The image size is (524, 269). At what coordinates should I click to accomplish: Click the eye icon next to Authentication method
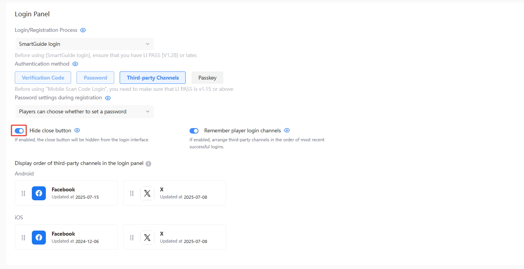click(x=75, y=64)
